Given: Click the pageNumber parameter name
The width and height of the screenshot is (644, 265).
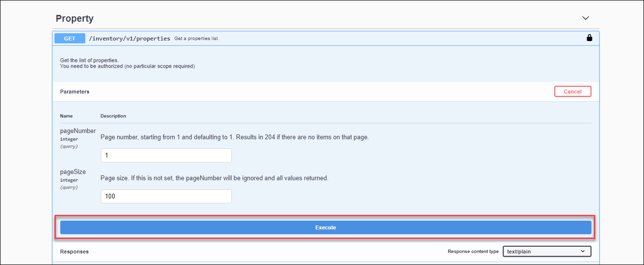Looking at the screenshot, I should (78, 131).
